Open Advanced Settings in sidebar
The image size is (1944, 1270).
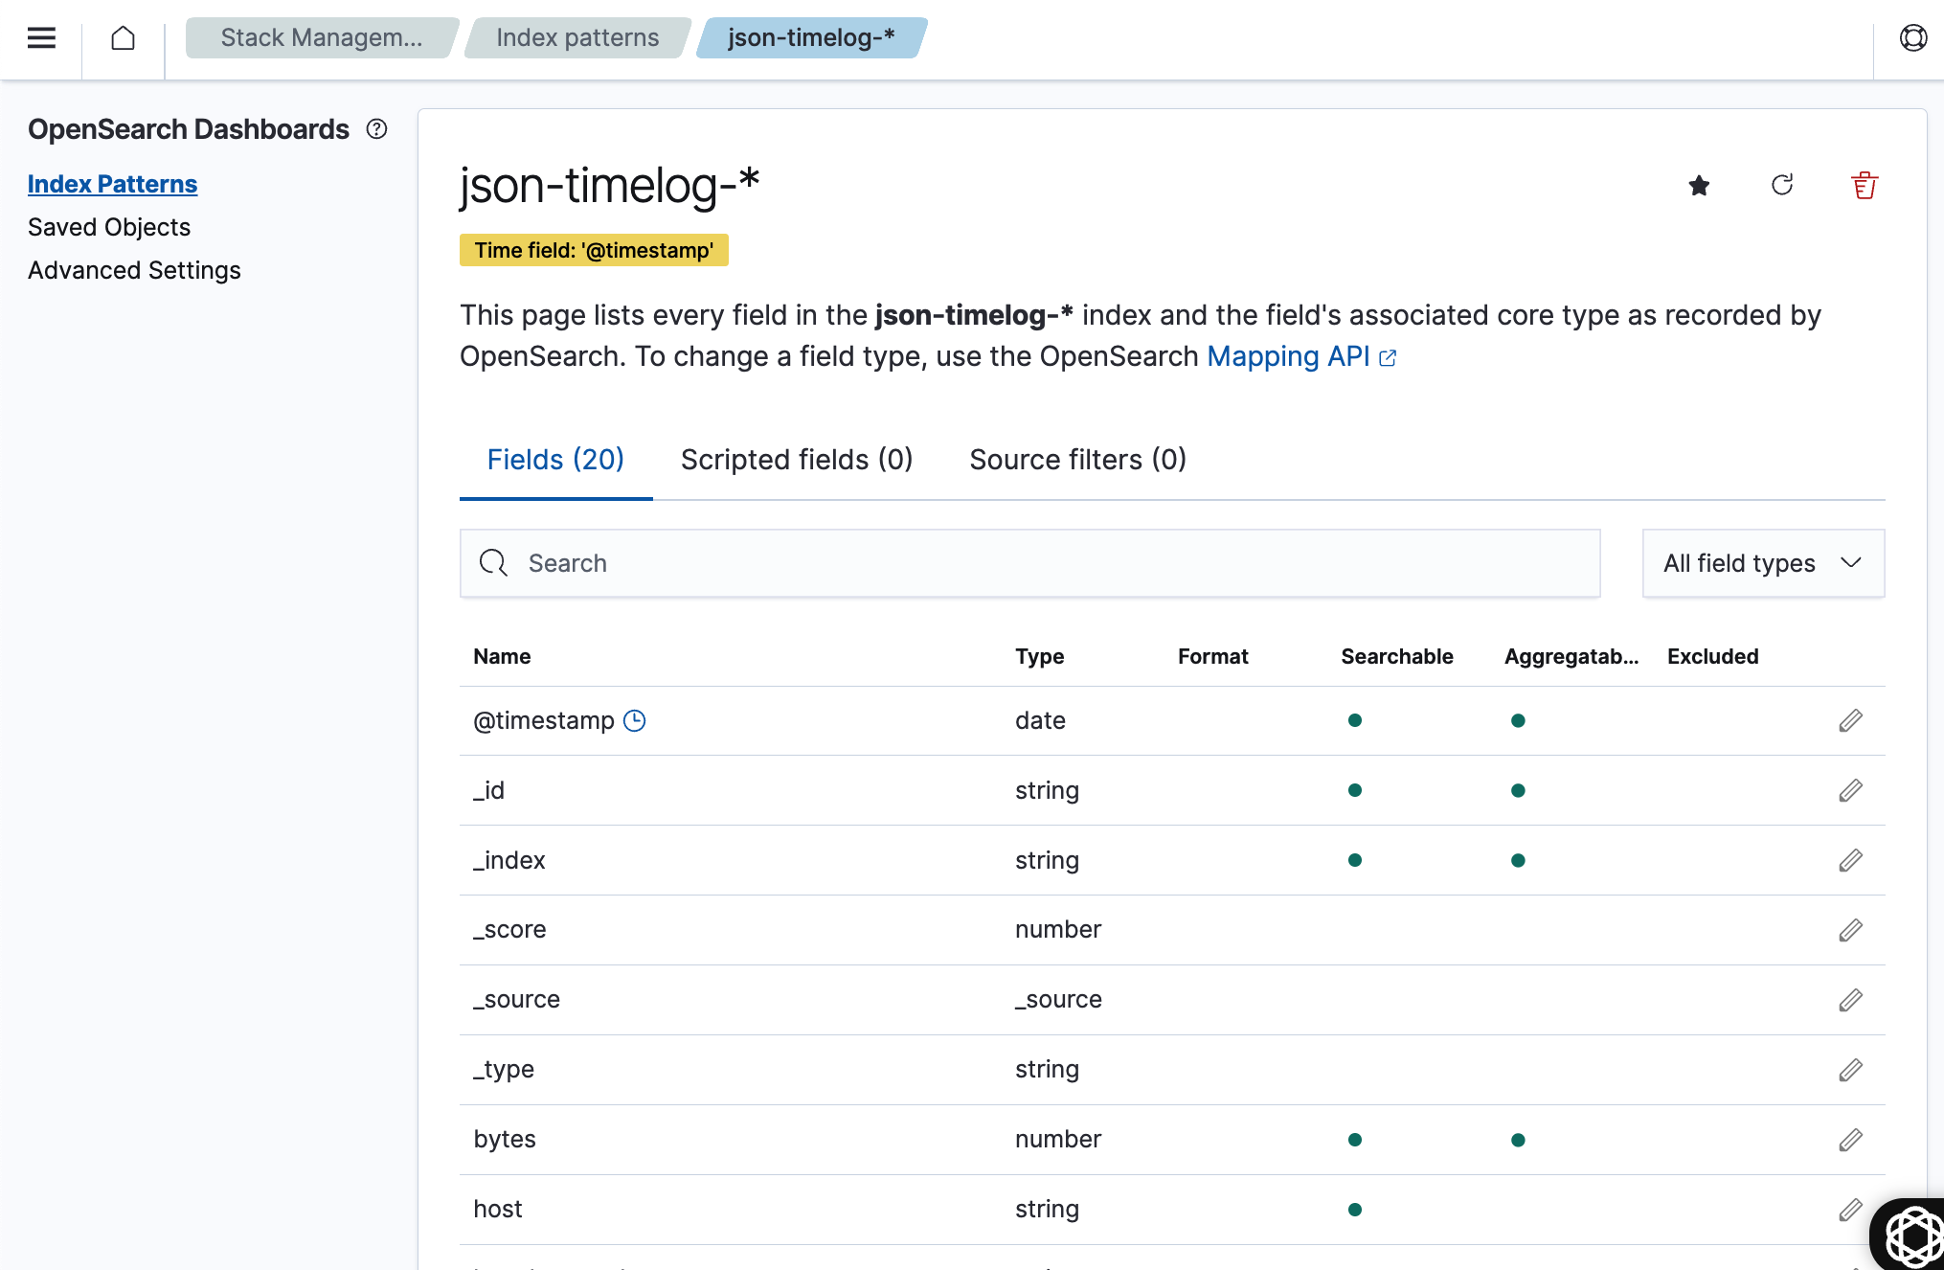pyautogui.click(x=134, y=270)
